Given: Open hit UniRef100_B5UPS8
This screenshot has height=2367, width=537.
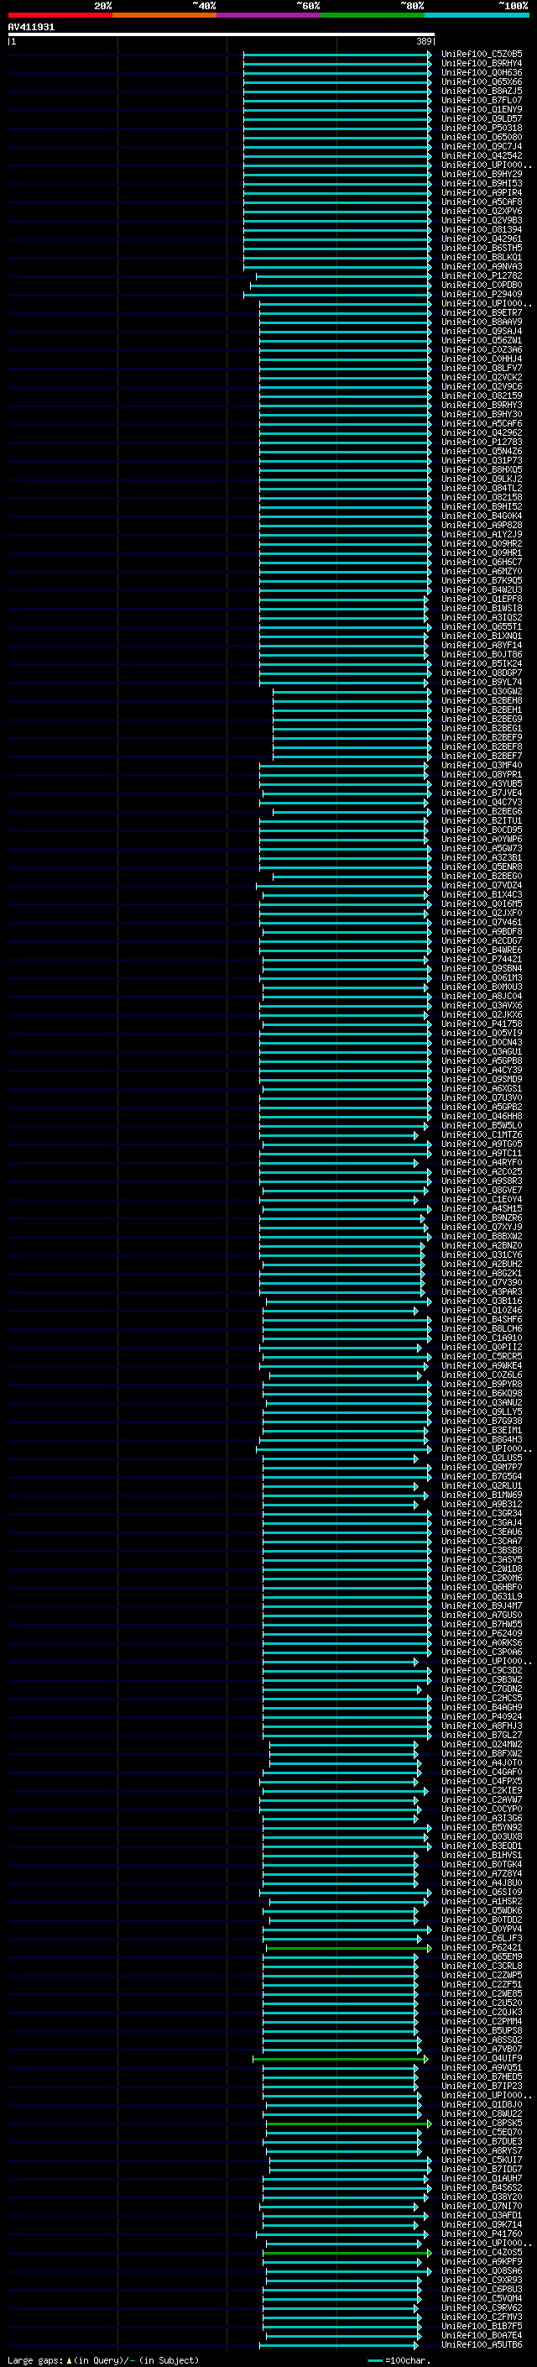Looking at the screenshot, I should click(481, 2030).
